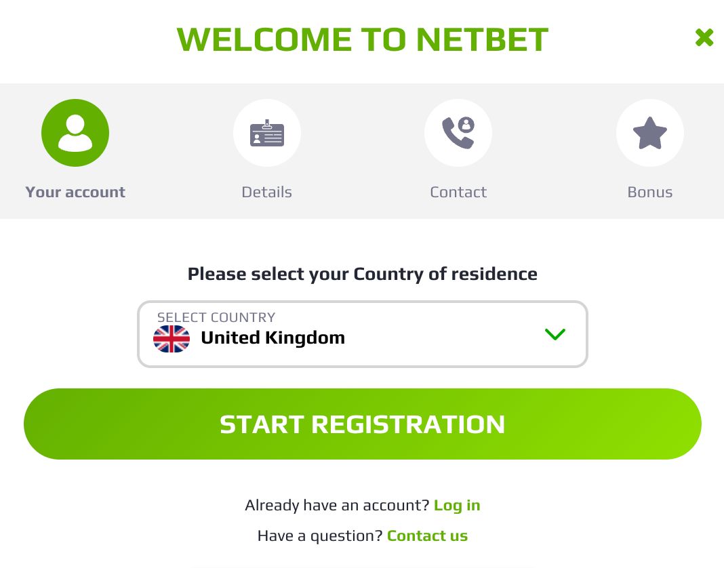Image resolution: width=724 pixels, height=568 pixels.
Task: Click the green chevron on the country selector
Action: (555, 334)
